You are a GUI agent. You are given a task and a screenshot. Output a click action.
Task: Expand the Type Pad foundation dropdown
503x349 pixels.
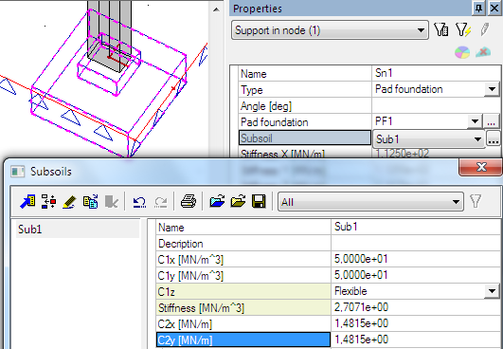492,89
